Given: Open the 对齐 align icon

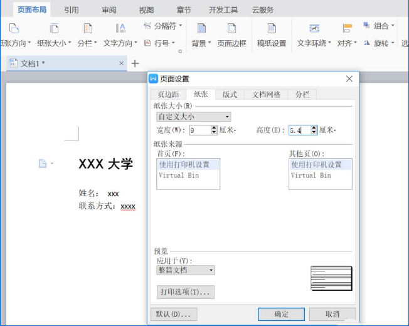Looking at the screenshot, I should click(x=346, y=29).
